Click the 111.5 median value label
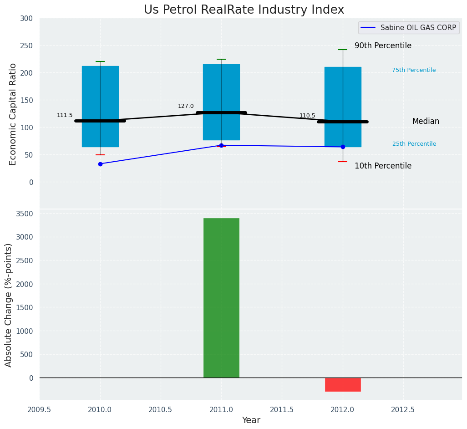Screen dimensions: 467x429 click(x=65, y=115)
